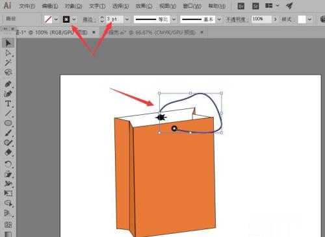Select the Line Segment tool
This screenshot has width=325, height=237.
tap(8, 114)
